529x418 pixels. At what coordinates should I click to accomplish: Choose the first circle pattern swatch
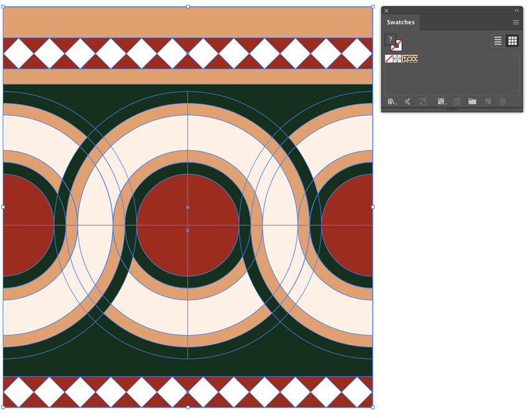pyautogui.click(x=406, y=59)
